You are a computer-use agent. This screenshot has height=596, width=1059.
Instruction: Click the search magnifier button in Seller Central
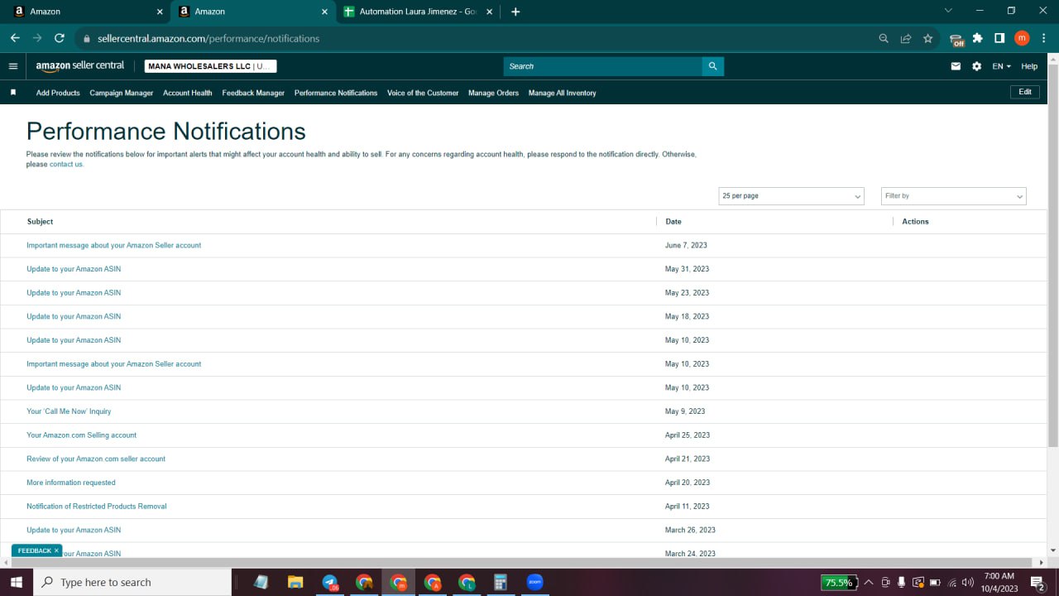pyautogui.click(x=713, y=66)
